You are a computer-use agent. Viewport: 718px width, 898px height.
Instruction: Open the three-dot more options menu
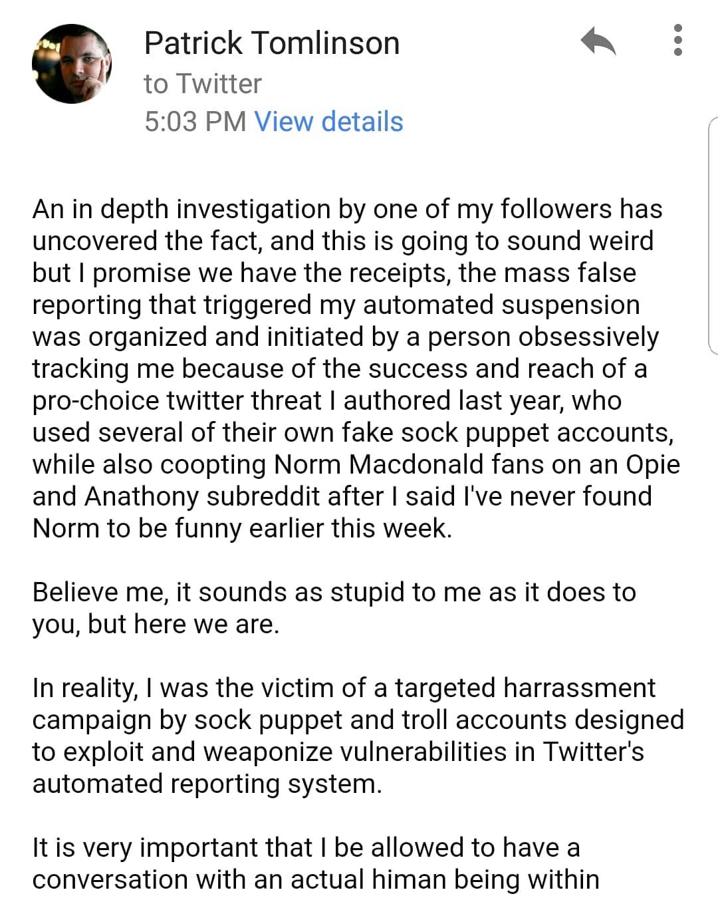[x=677, y=41]
